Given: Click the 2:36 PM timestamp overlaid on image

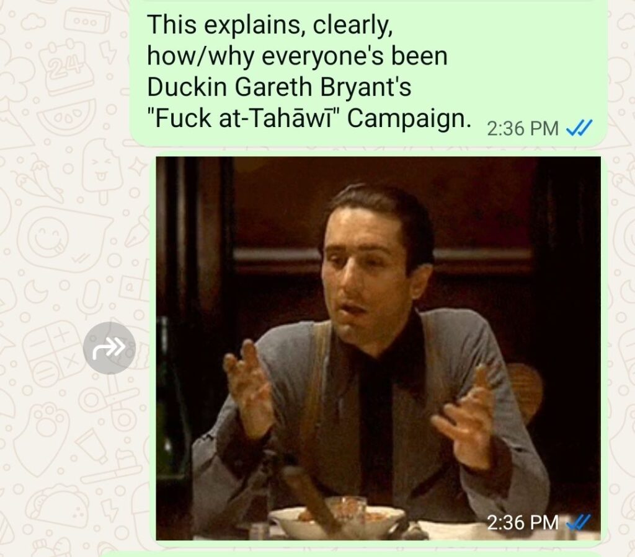Looking at the screenshot, I should click(x=522, y=522).
